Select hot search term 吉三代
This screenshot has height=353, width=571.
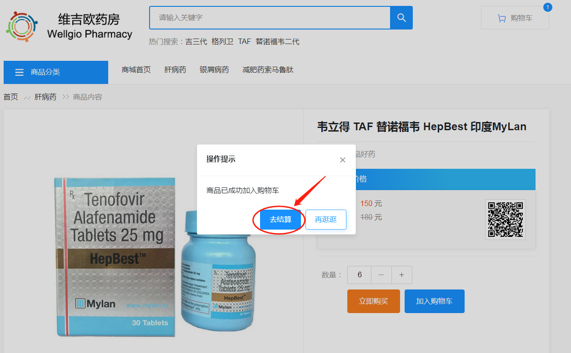point(196,42)
